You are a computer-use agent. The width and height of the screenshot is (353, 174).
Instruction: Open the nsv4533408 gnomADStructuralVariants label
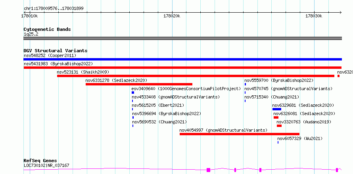(x=176, y=97)
